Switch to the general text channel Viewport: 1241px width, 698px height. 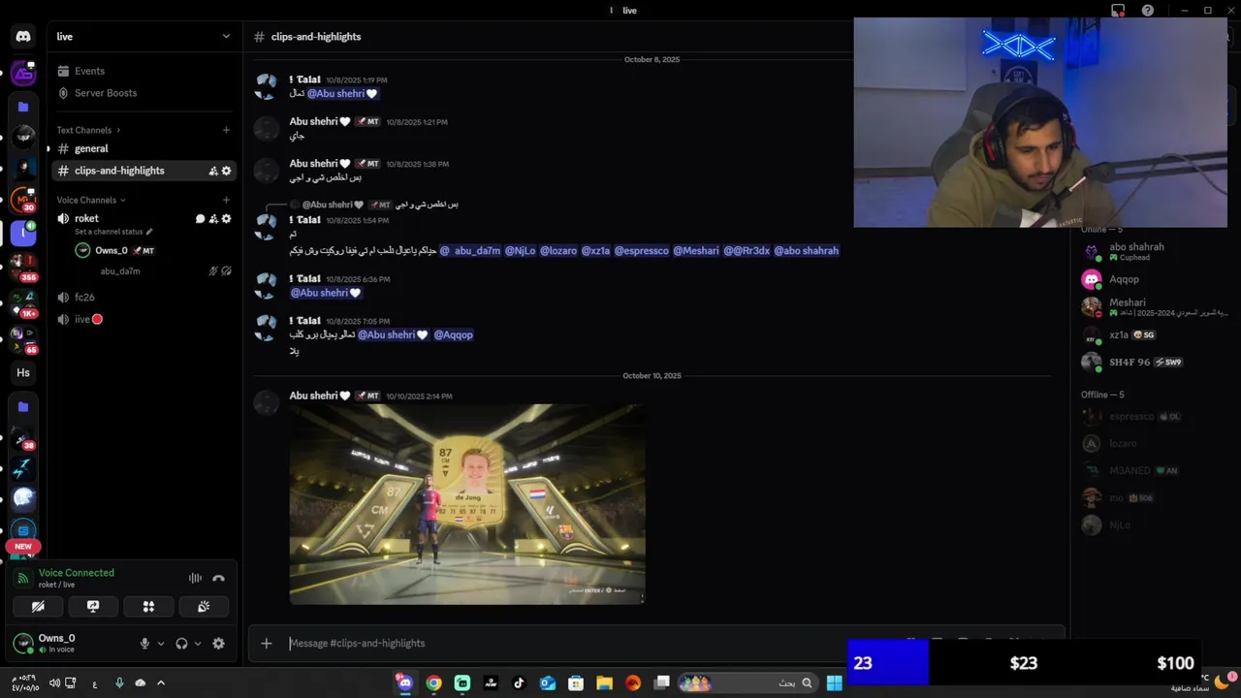pyautogui.click(x=143, y=148)
